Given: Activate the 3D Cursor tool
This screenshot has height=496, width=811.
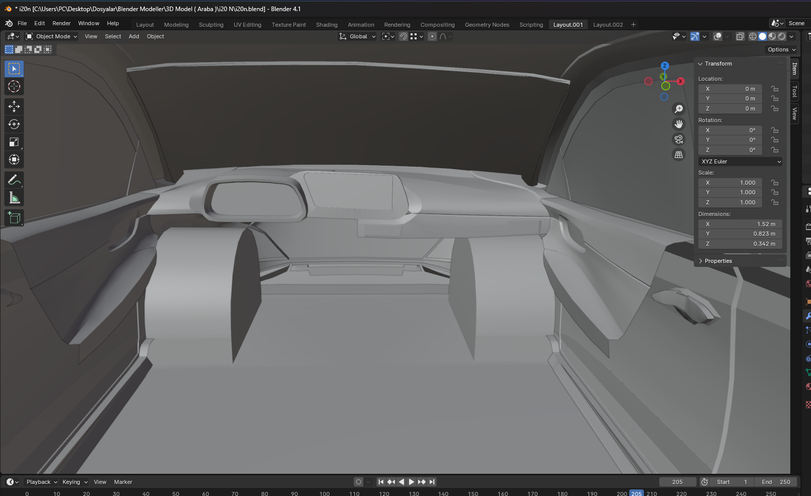Looking at the screenshot, I should click(x=14, y=86).
